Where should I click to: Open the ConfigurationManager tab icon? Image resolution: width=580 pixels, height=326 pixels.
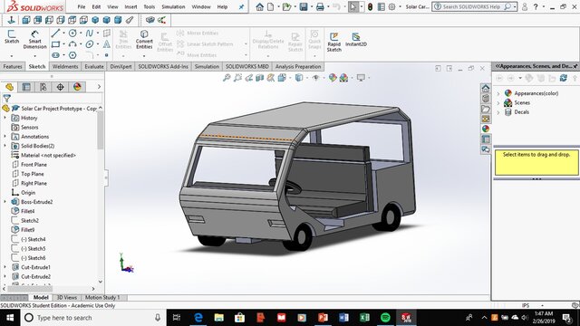point(43,87)
